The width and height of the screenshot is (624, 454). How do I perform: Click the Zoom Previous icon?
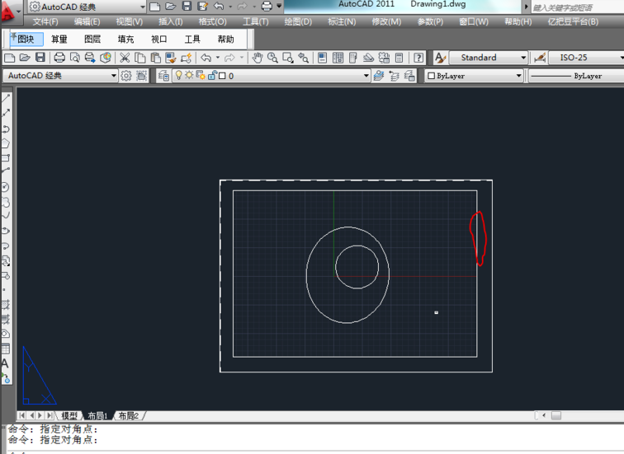coord(303,58)
